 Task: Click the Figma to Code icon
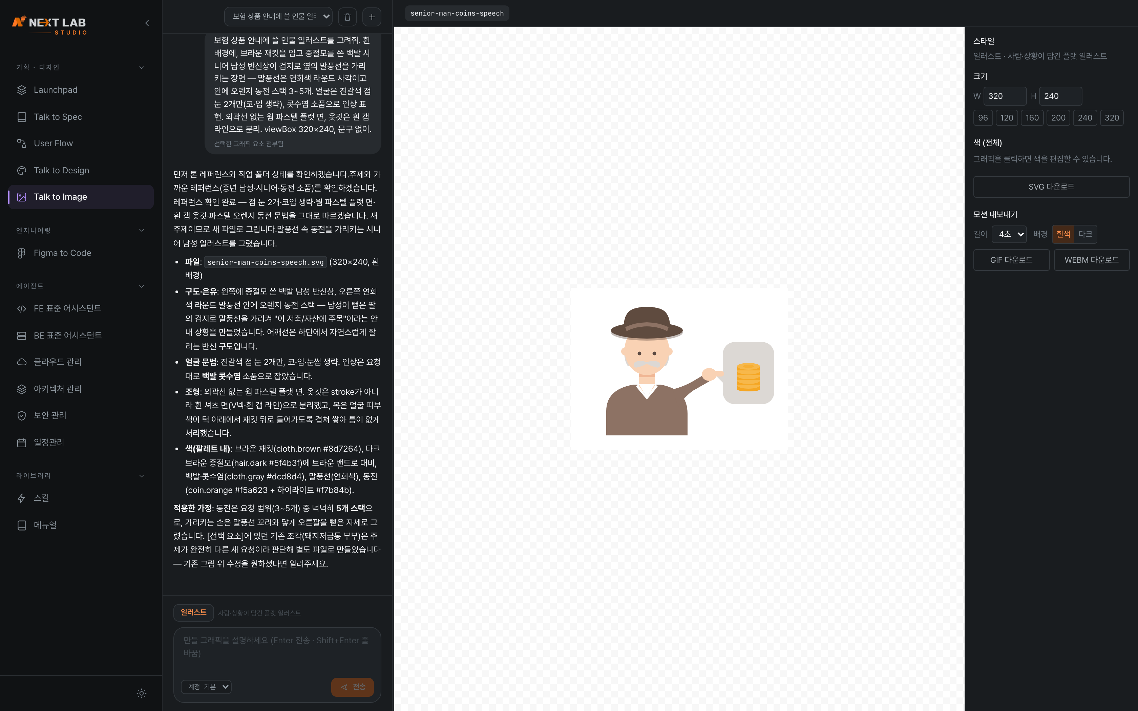point(22,253)
